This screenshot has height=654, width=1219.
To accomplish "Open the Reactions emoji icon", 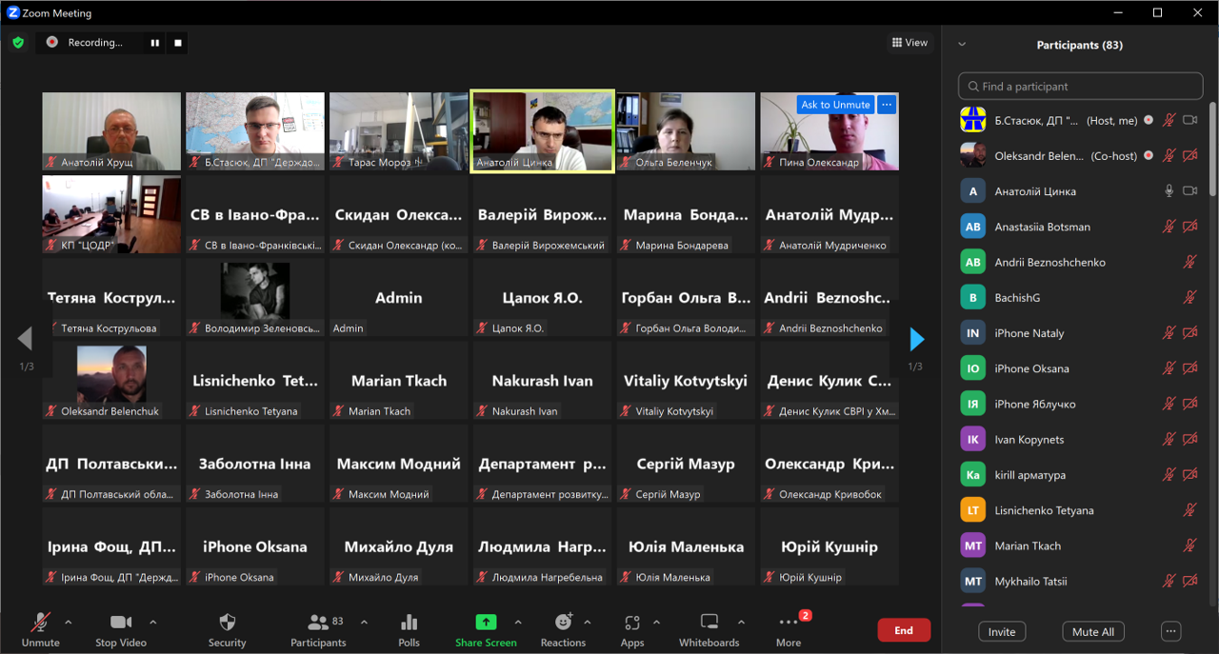I will pyautogui.click(x=563, y=623).
